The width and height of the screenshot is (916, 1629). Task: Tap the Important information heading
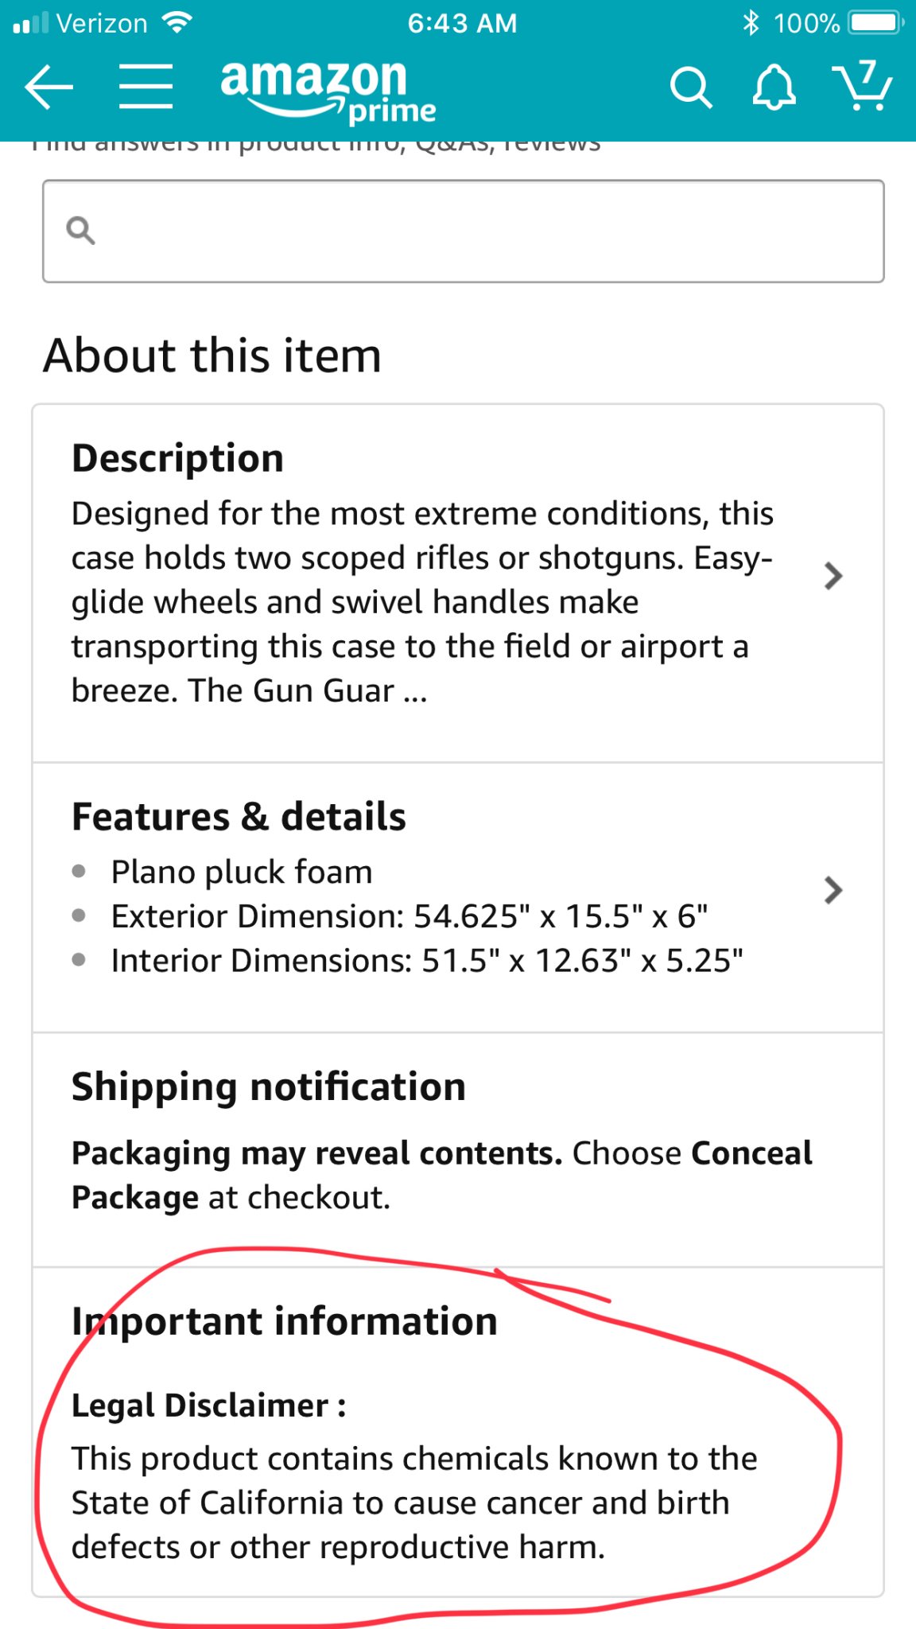coord(285,1322)
